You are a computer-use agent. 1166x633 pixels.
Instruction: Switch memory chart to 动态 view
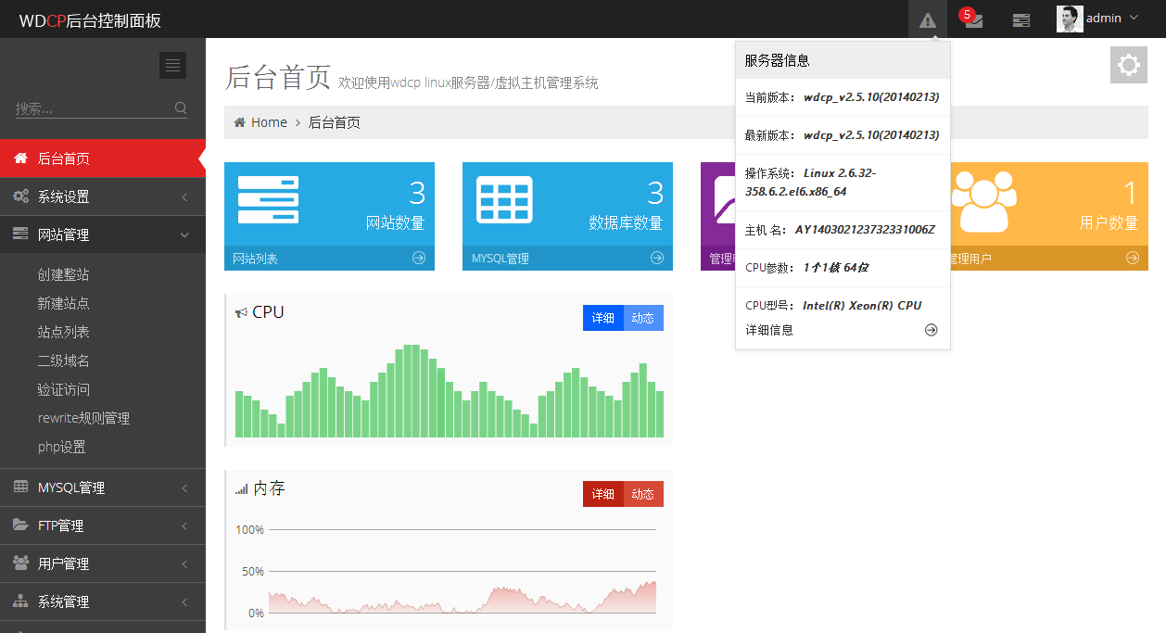(x=643, y=494)
